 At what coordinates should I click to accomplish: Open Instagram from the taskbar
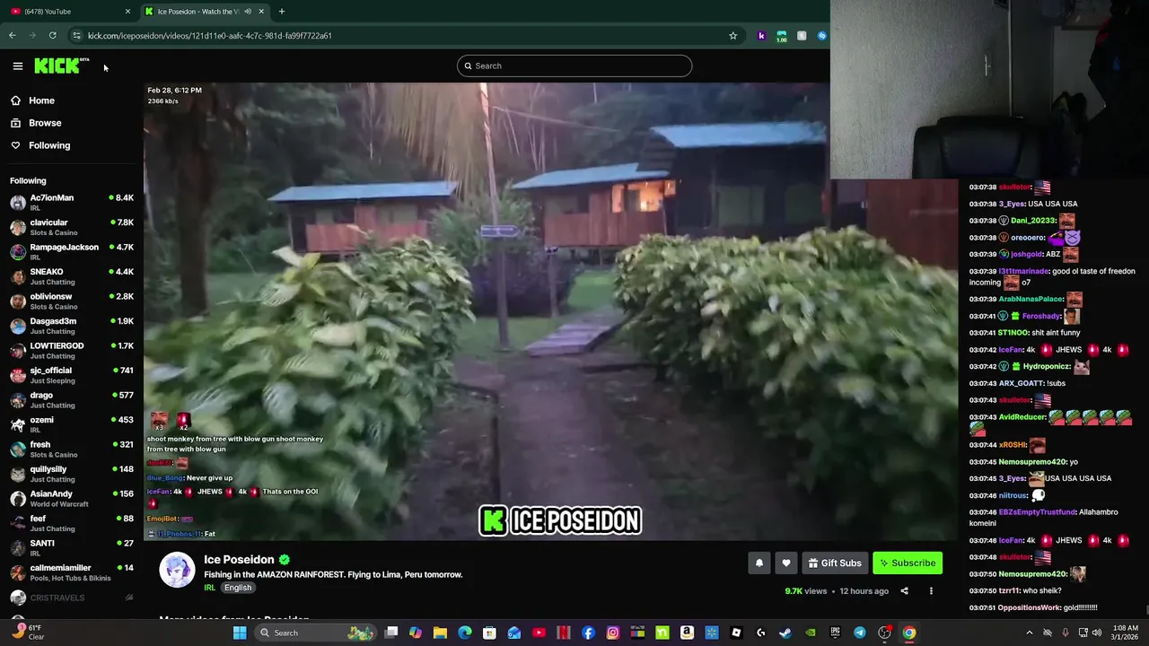pyautogui.click(x=613, y=633)
